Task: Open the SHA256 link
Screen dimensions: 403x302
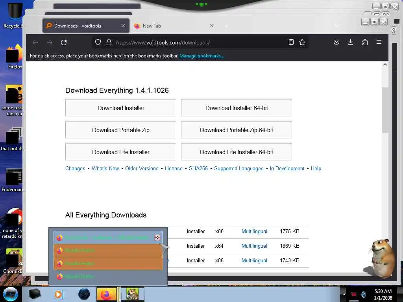Action: click(198, 168)
